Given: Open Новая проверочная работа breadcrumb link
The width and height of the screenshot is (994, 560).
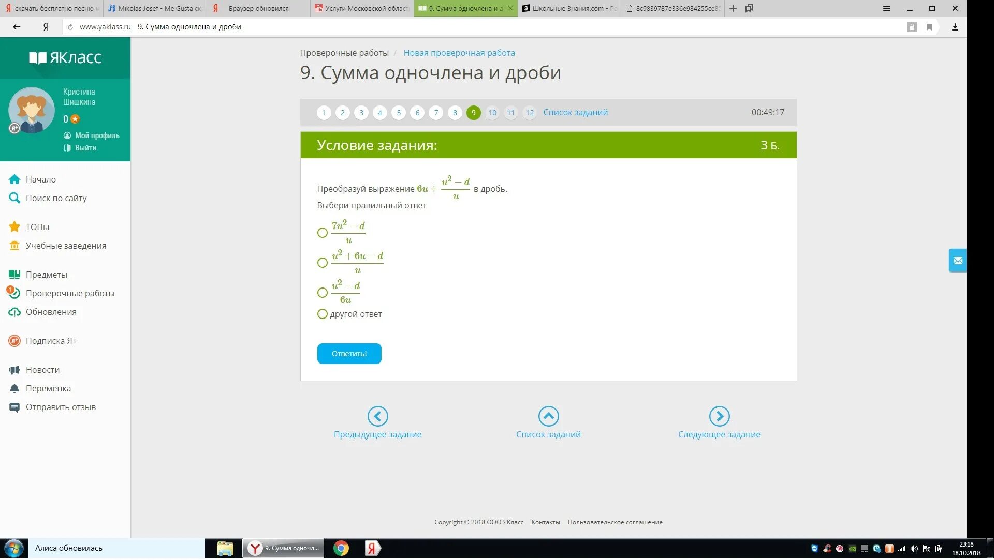Looking at the screenshot, I should point(459,53).
